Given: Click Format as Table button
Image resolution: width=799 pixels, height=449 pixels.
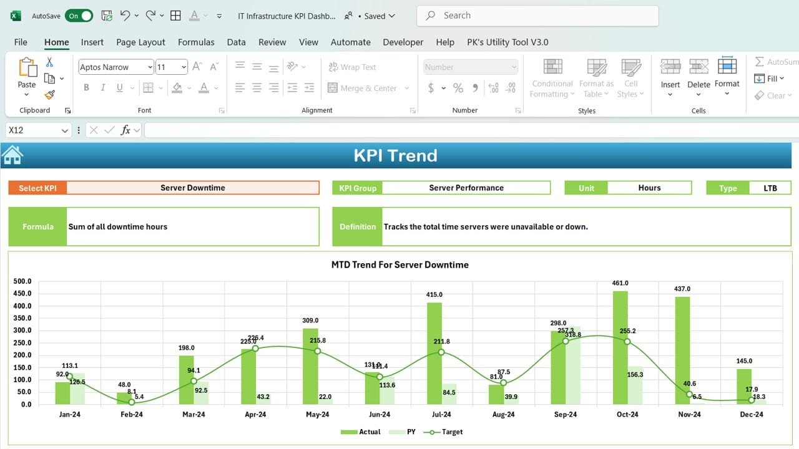Looking at the screenshot, I should tap(596, 78).
